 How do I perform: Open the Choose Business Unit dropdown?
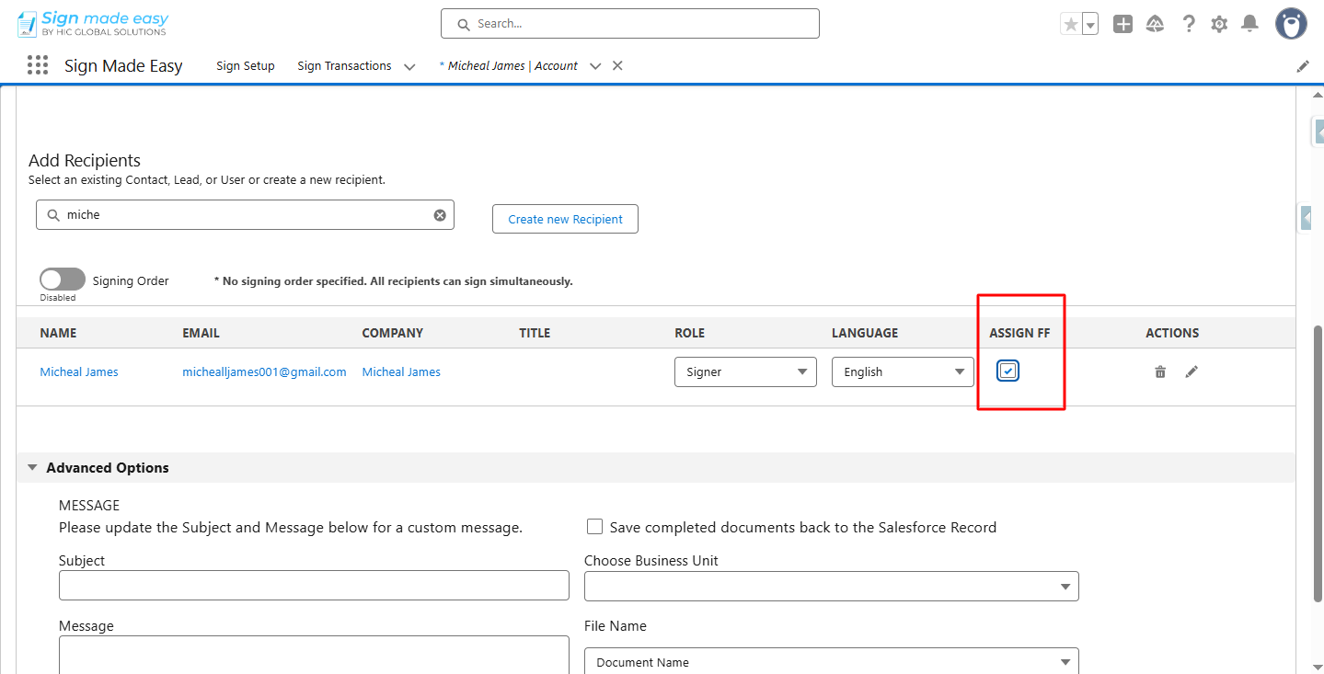click(831, 586)
